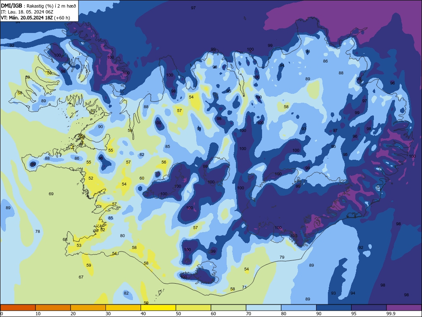The width and height of the screenshot is (422, 317).
Task: Click the map humidity value '69'
Action: click(51, 194)
